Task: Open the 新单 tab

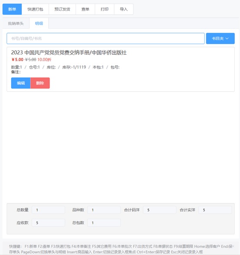Action: coord(12,9)
